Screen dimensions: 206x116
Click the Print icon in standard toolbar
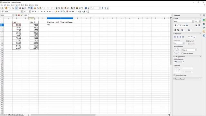point(23,8)
